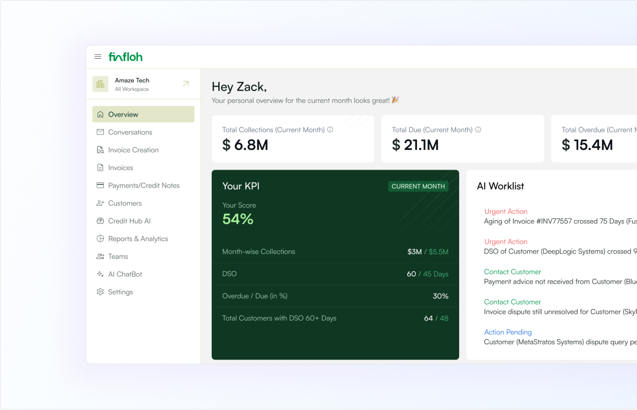Screen dimensions: 637x410
Task: Open first Urgent Action about invoice #INV77557
Action: click(x=560, y=217)
